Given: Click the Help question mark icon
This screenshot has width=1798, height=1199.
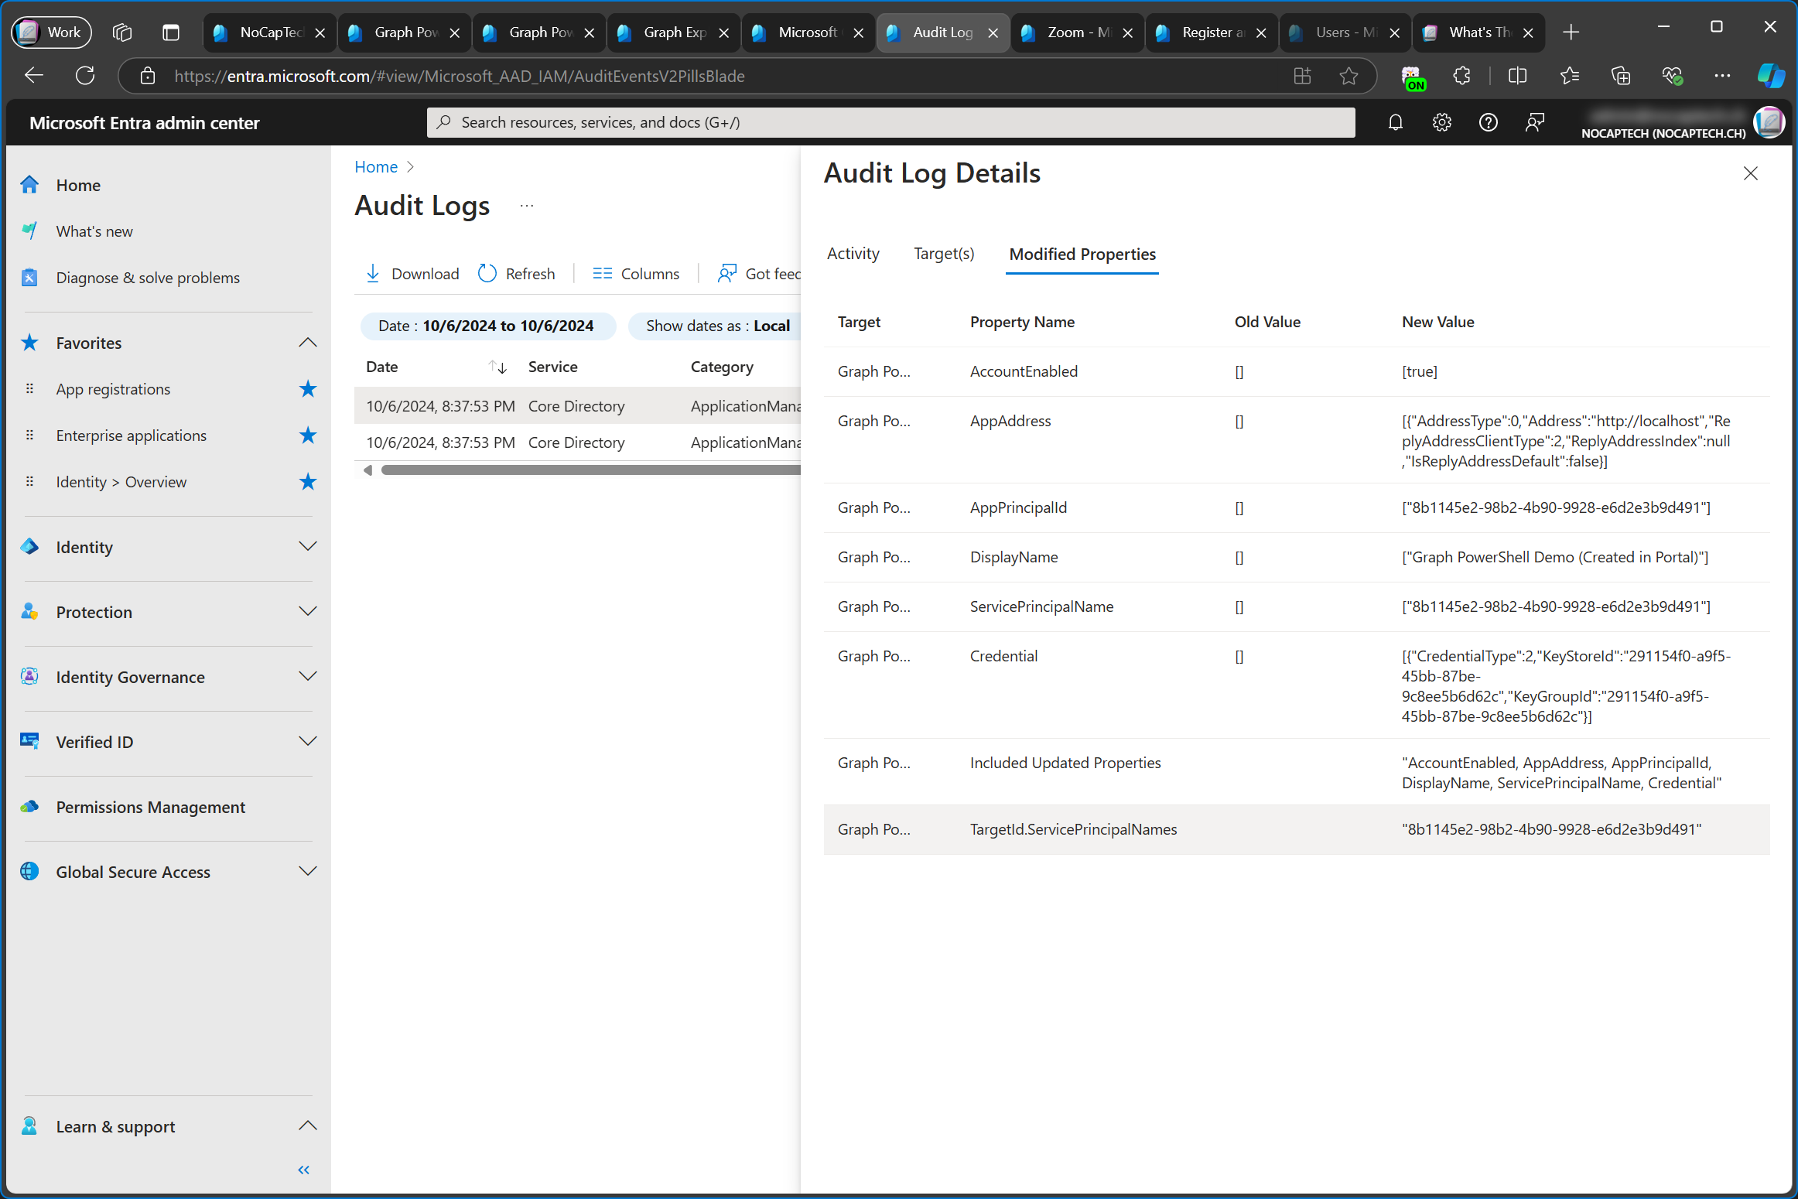Looking at the screenshot, I should (1488, 121).
